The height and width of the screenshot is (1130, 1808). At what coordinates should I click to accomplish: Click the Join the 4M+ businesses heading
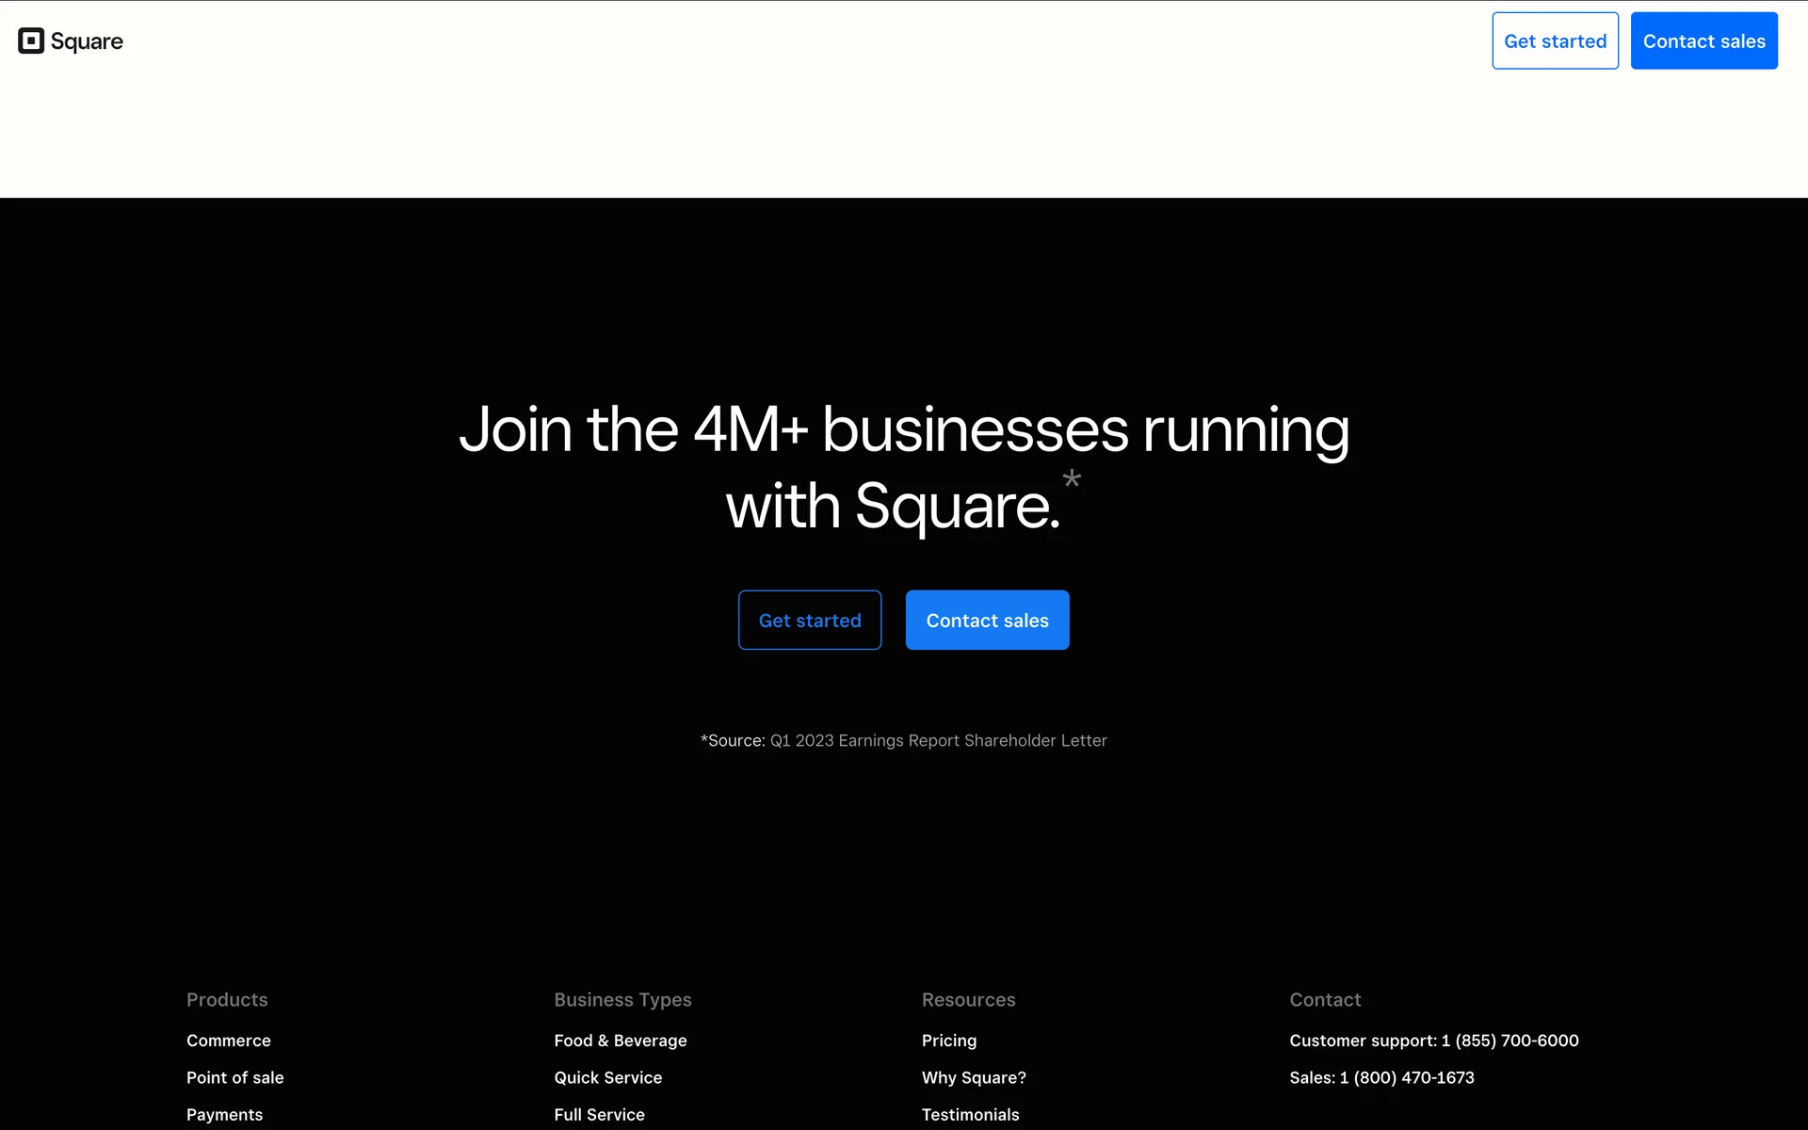click(903, 467)
